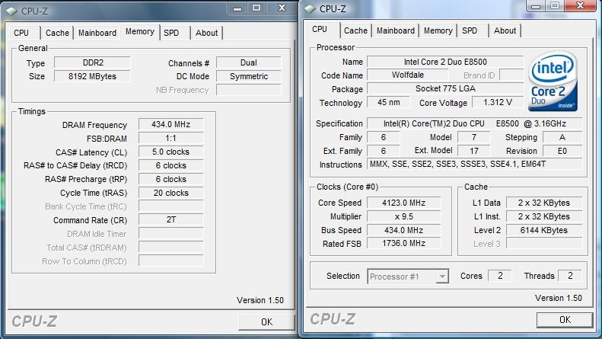Click the Symmetric DC Mode field

[249, 76]
